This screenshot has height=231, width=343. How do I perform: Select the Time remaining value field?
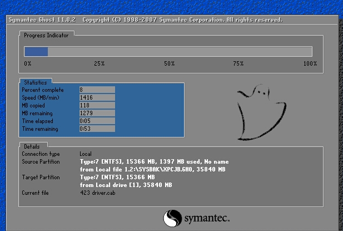[x=97, y=129]
